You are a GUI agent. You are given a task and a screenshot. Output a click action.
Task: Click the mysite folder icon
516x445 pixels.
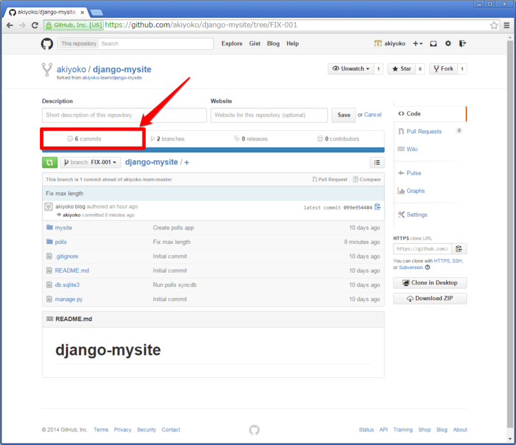pos(50,227)
